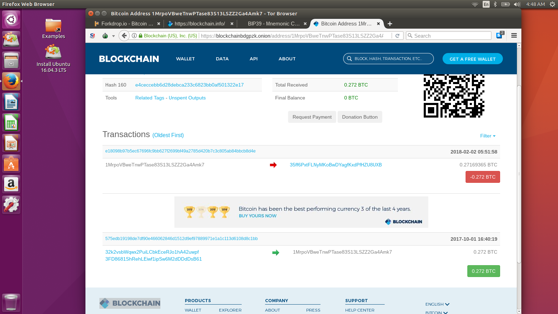This screenshot has width=558, height=314.
Task: Go back with the browser back arrow
Action: pos(124,36)
